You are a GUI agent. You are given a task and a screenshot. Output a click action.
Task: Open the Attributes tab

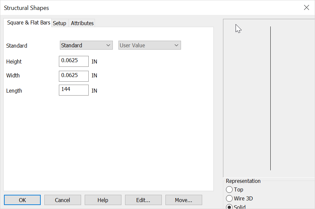[x=82, y=23]
